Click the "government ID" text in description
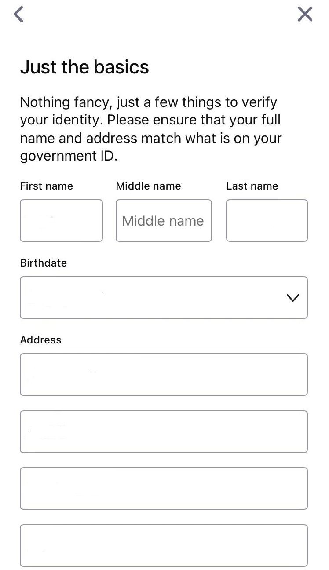Viewport: 329px width, 570px height. coord(69,156)
